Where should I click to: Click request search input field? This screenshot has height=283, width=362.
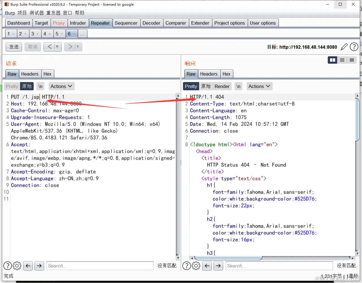pos(100,266)
